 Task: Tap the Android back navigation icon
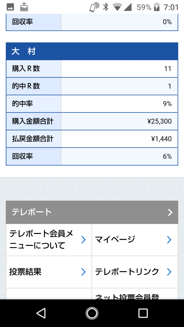[x=41, y=313]
